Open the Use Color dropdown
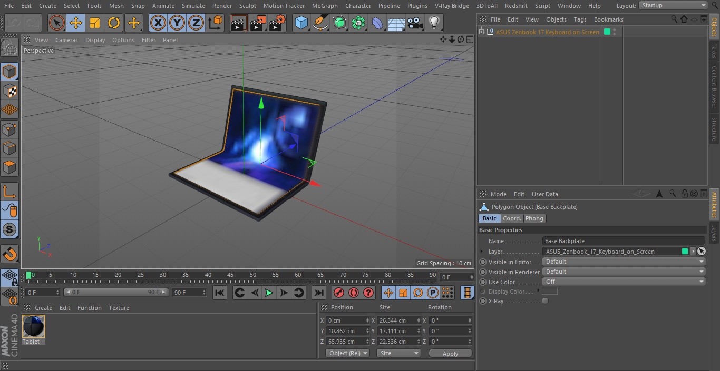The height and width of the screenshot is (371, 720). [624, 282]
